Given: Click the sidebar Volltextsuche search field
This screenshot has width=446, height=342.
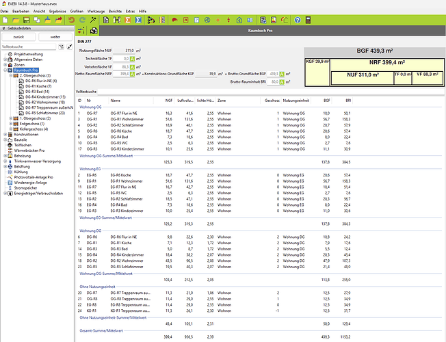Looking at the screenshot, I should pos(29,47).
